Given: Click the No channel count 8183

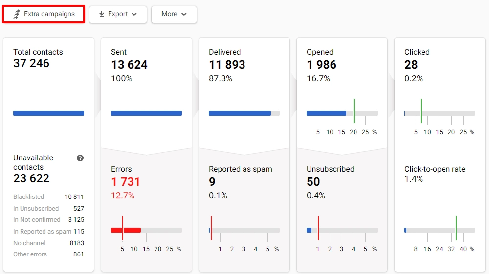Looking at the screenshot, I should point(77,243).
